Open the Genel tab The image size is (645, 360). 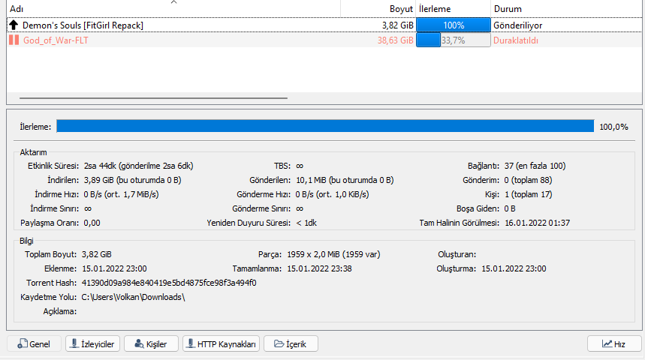(x=34, y=344)
